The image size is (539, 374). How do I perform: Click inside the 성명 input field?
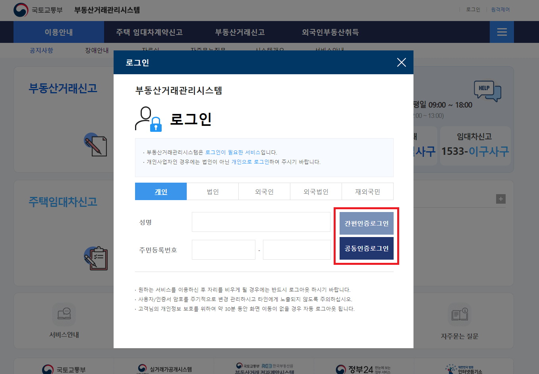point(261,222)
